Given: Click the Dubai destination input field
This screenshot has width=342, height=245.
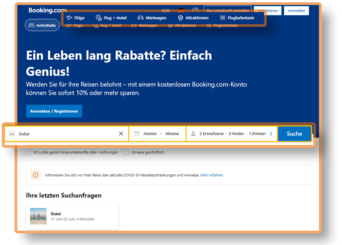Looking at the screenshot, I should 66,133.
